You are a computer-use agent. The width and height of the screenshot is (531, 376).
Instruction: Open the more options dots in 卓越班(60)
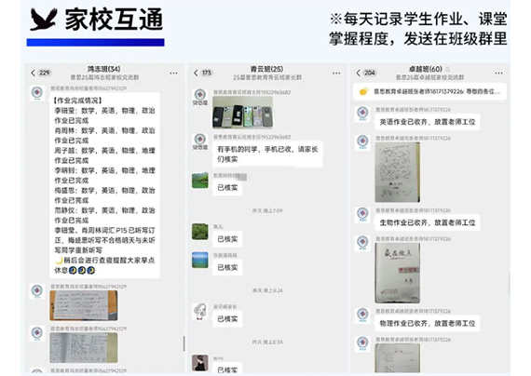click(498, 74)
